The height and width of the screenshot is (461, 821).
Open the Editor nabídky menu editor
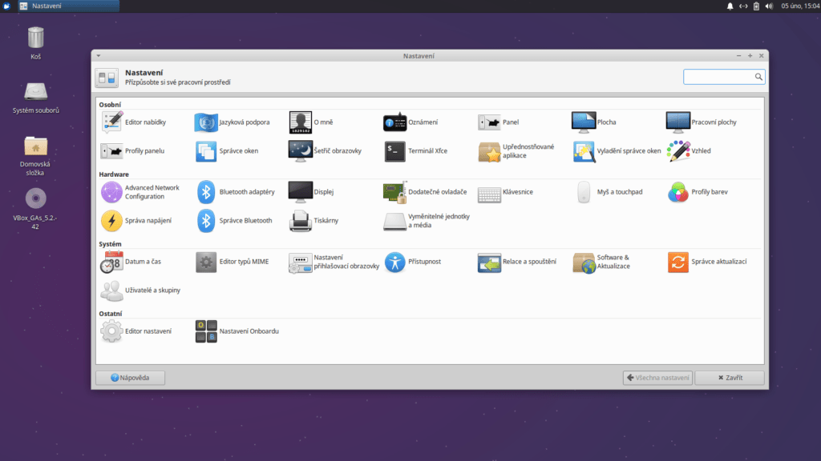tap(134, 122)
